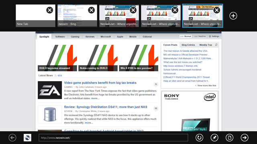This screenshot has width=257, height=144.
Task: Click the refresh page icon
Action: point(199,138)
